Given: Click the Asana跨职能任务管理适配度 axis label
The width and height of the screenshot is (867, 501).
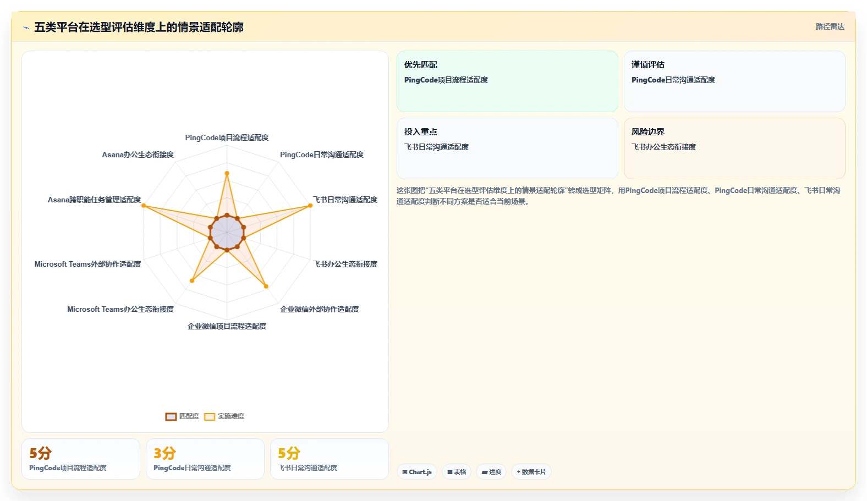Looking at the screenshot, I should pyautogui.click(x=94, y=200).
